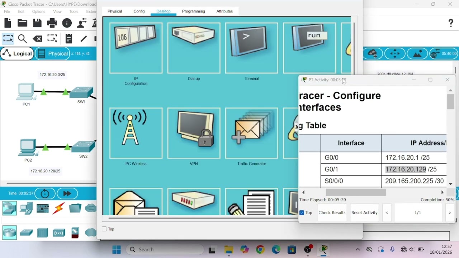Viewport: 459px width, 258px height.
Task: Select Hubs subcategory
Action: coord(42,233)
